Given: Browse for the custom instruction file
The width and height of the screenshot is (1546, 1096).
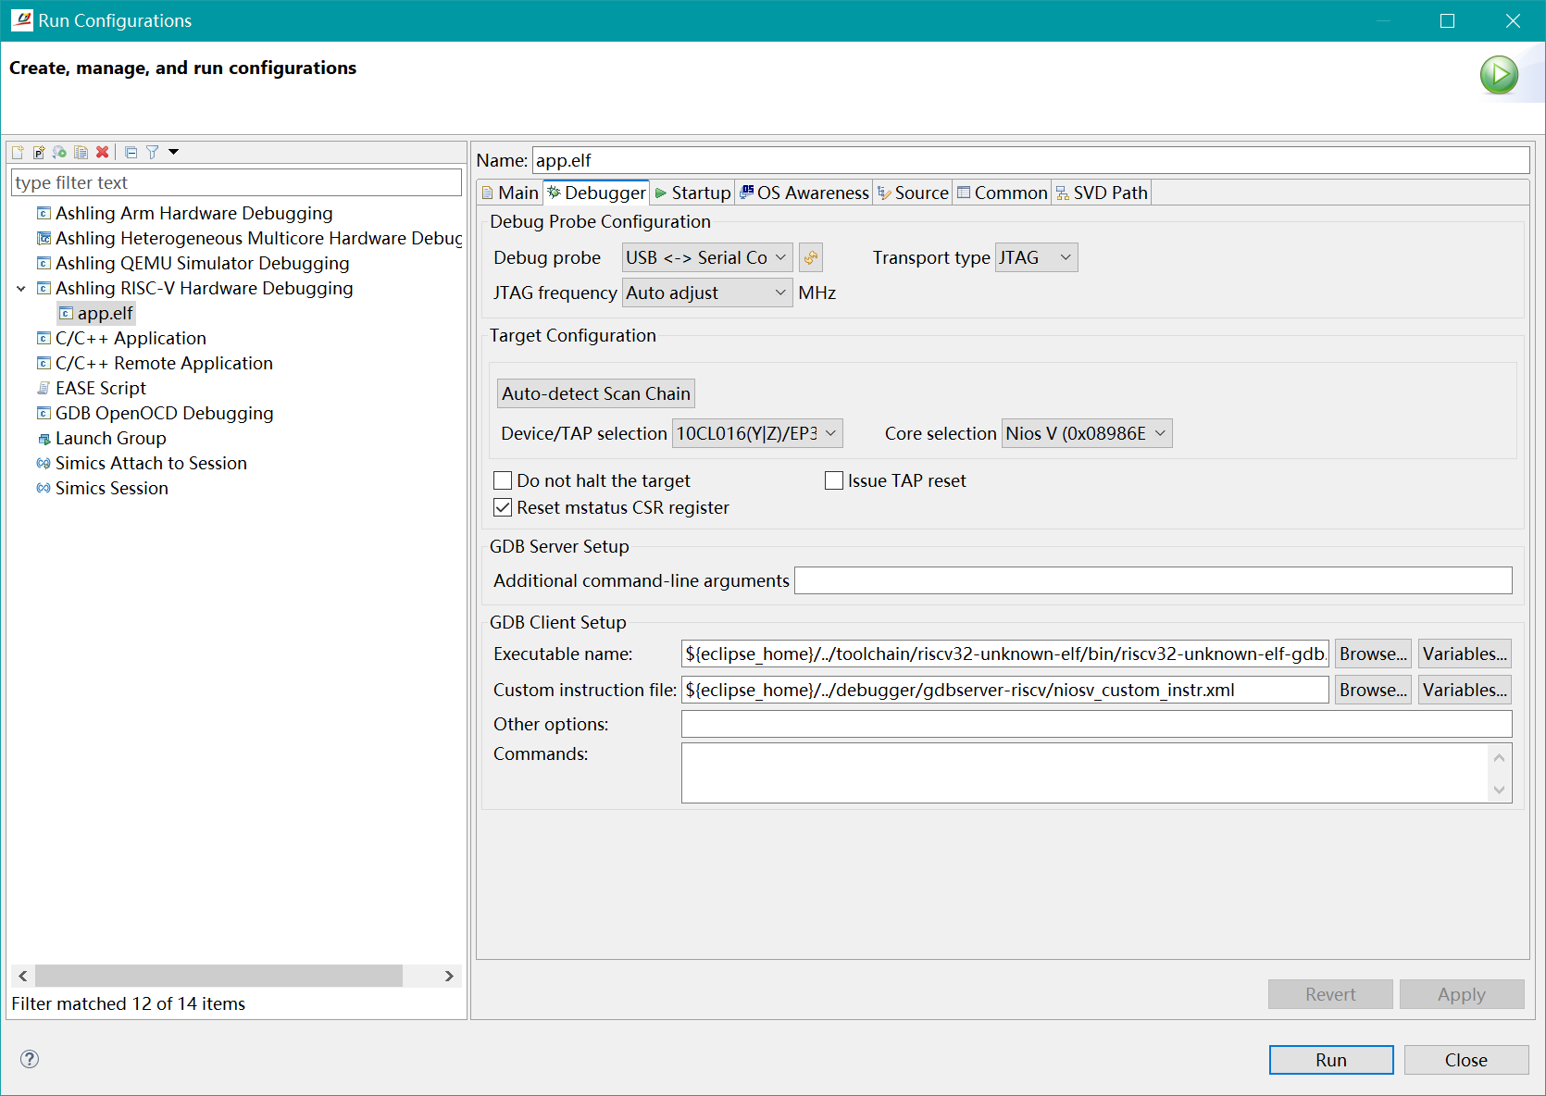Looking at the screenshot, I should 1373,690.
